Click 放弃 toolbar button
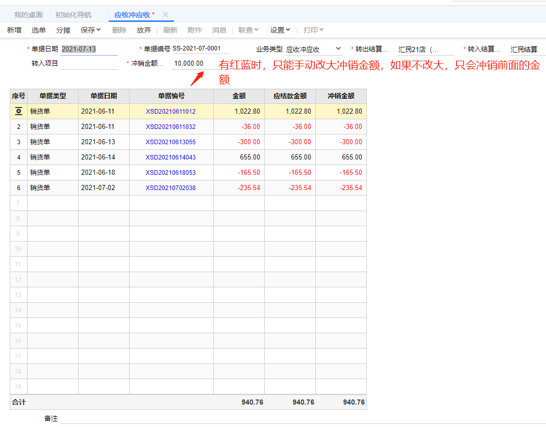546x427 pixels. click(144, 30)
